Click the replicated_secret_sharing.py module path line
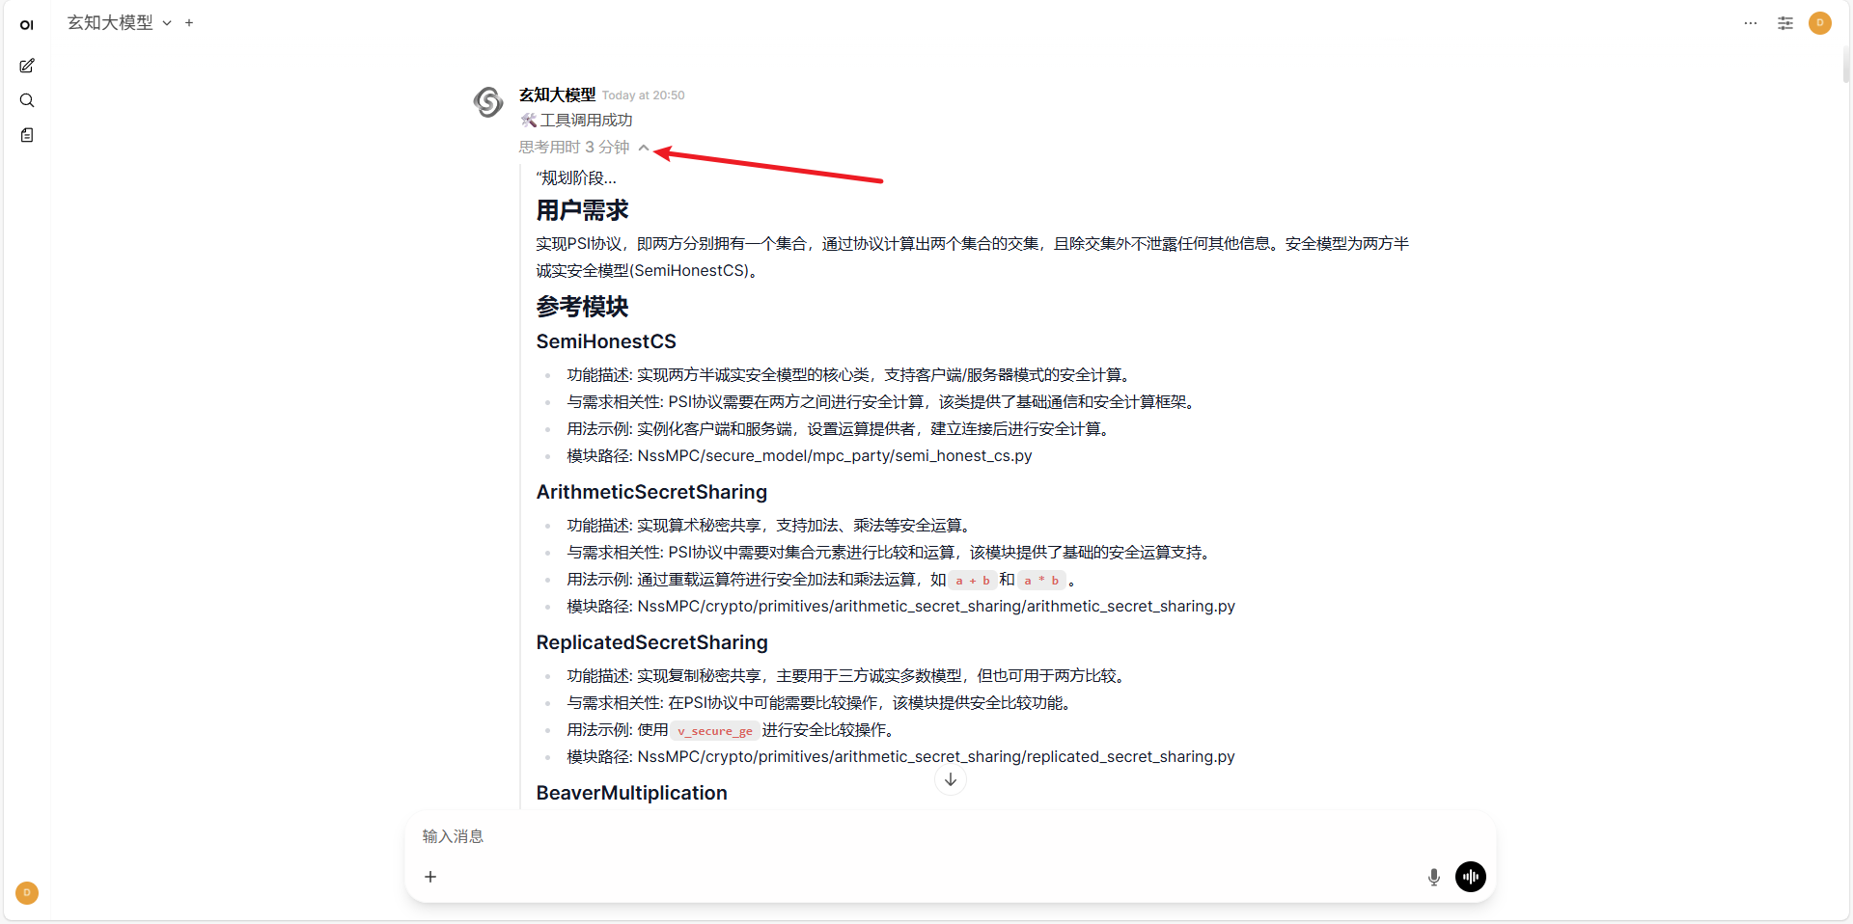Image resolution: width=1853 pixels, height=924 pixels. point(900,756)
